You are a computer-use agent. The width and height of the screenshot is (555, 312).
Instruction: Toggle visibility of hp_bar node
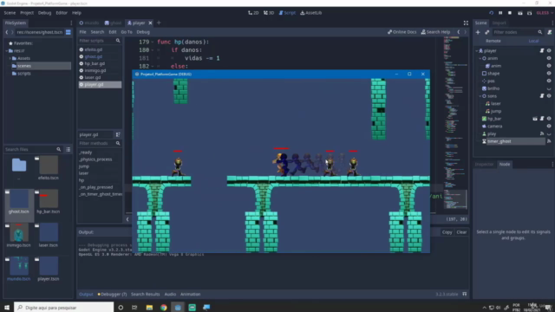coord(549,119)
